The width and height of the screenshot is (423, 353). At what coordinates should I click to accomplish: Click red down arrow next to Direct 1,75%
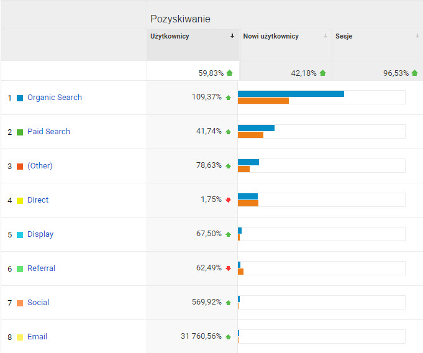229,200
